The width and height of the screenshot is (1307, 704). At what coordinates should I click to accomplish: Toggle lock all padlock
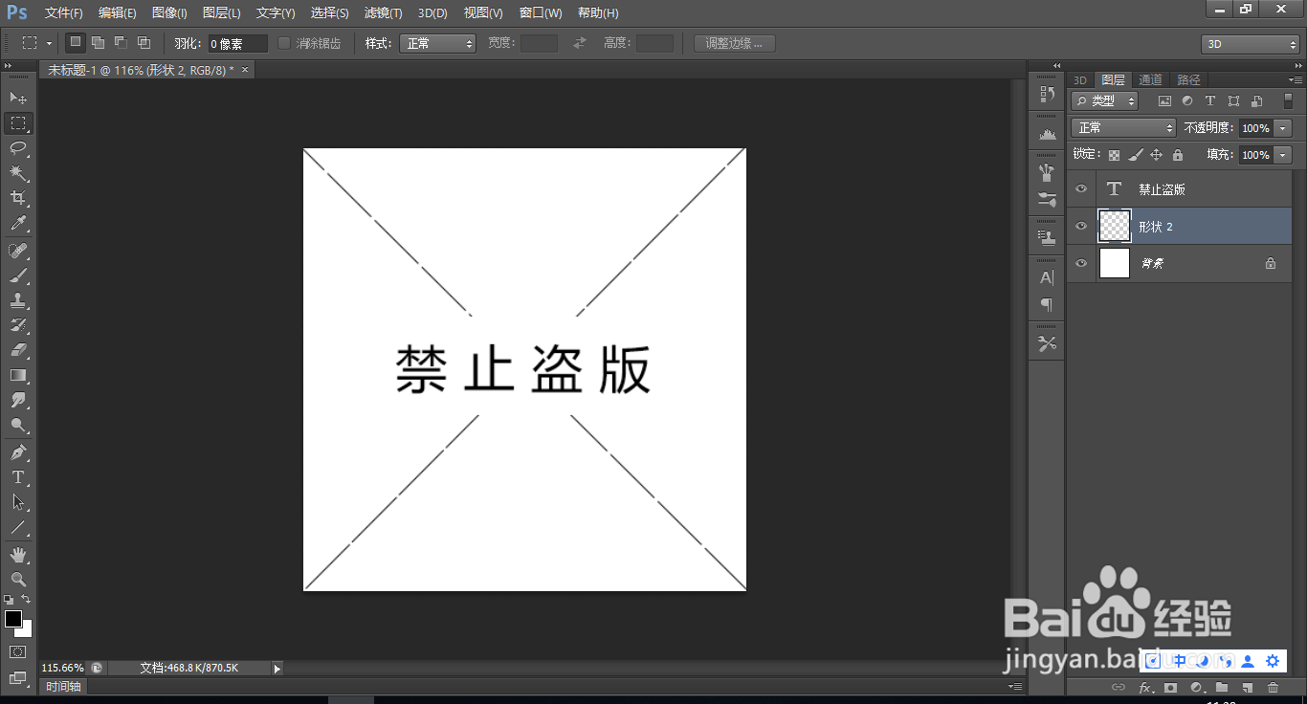click(1177, 155)
